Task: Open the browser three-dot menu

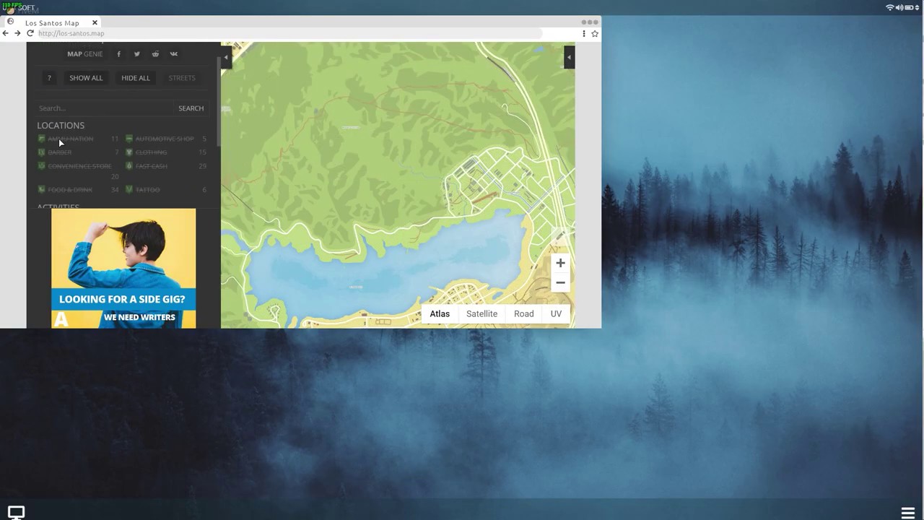Action: pyautogui.click(x=584, y=33)
